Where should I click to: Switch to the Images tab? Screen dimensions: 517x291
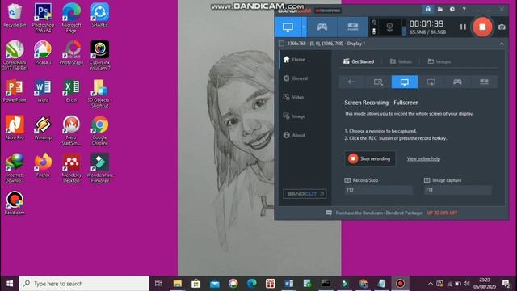coord(439,61)
